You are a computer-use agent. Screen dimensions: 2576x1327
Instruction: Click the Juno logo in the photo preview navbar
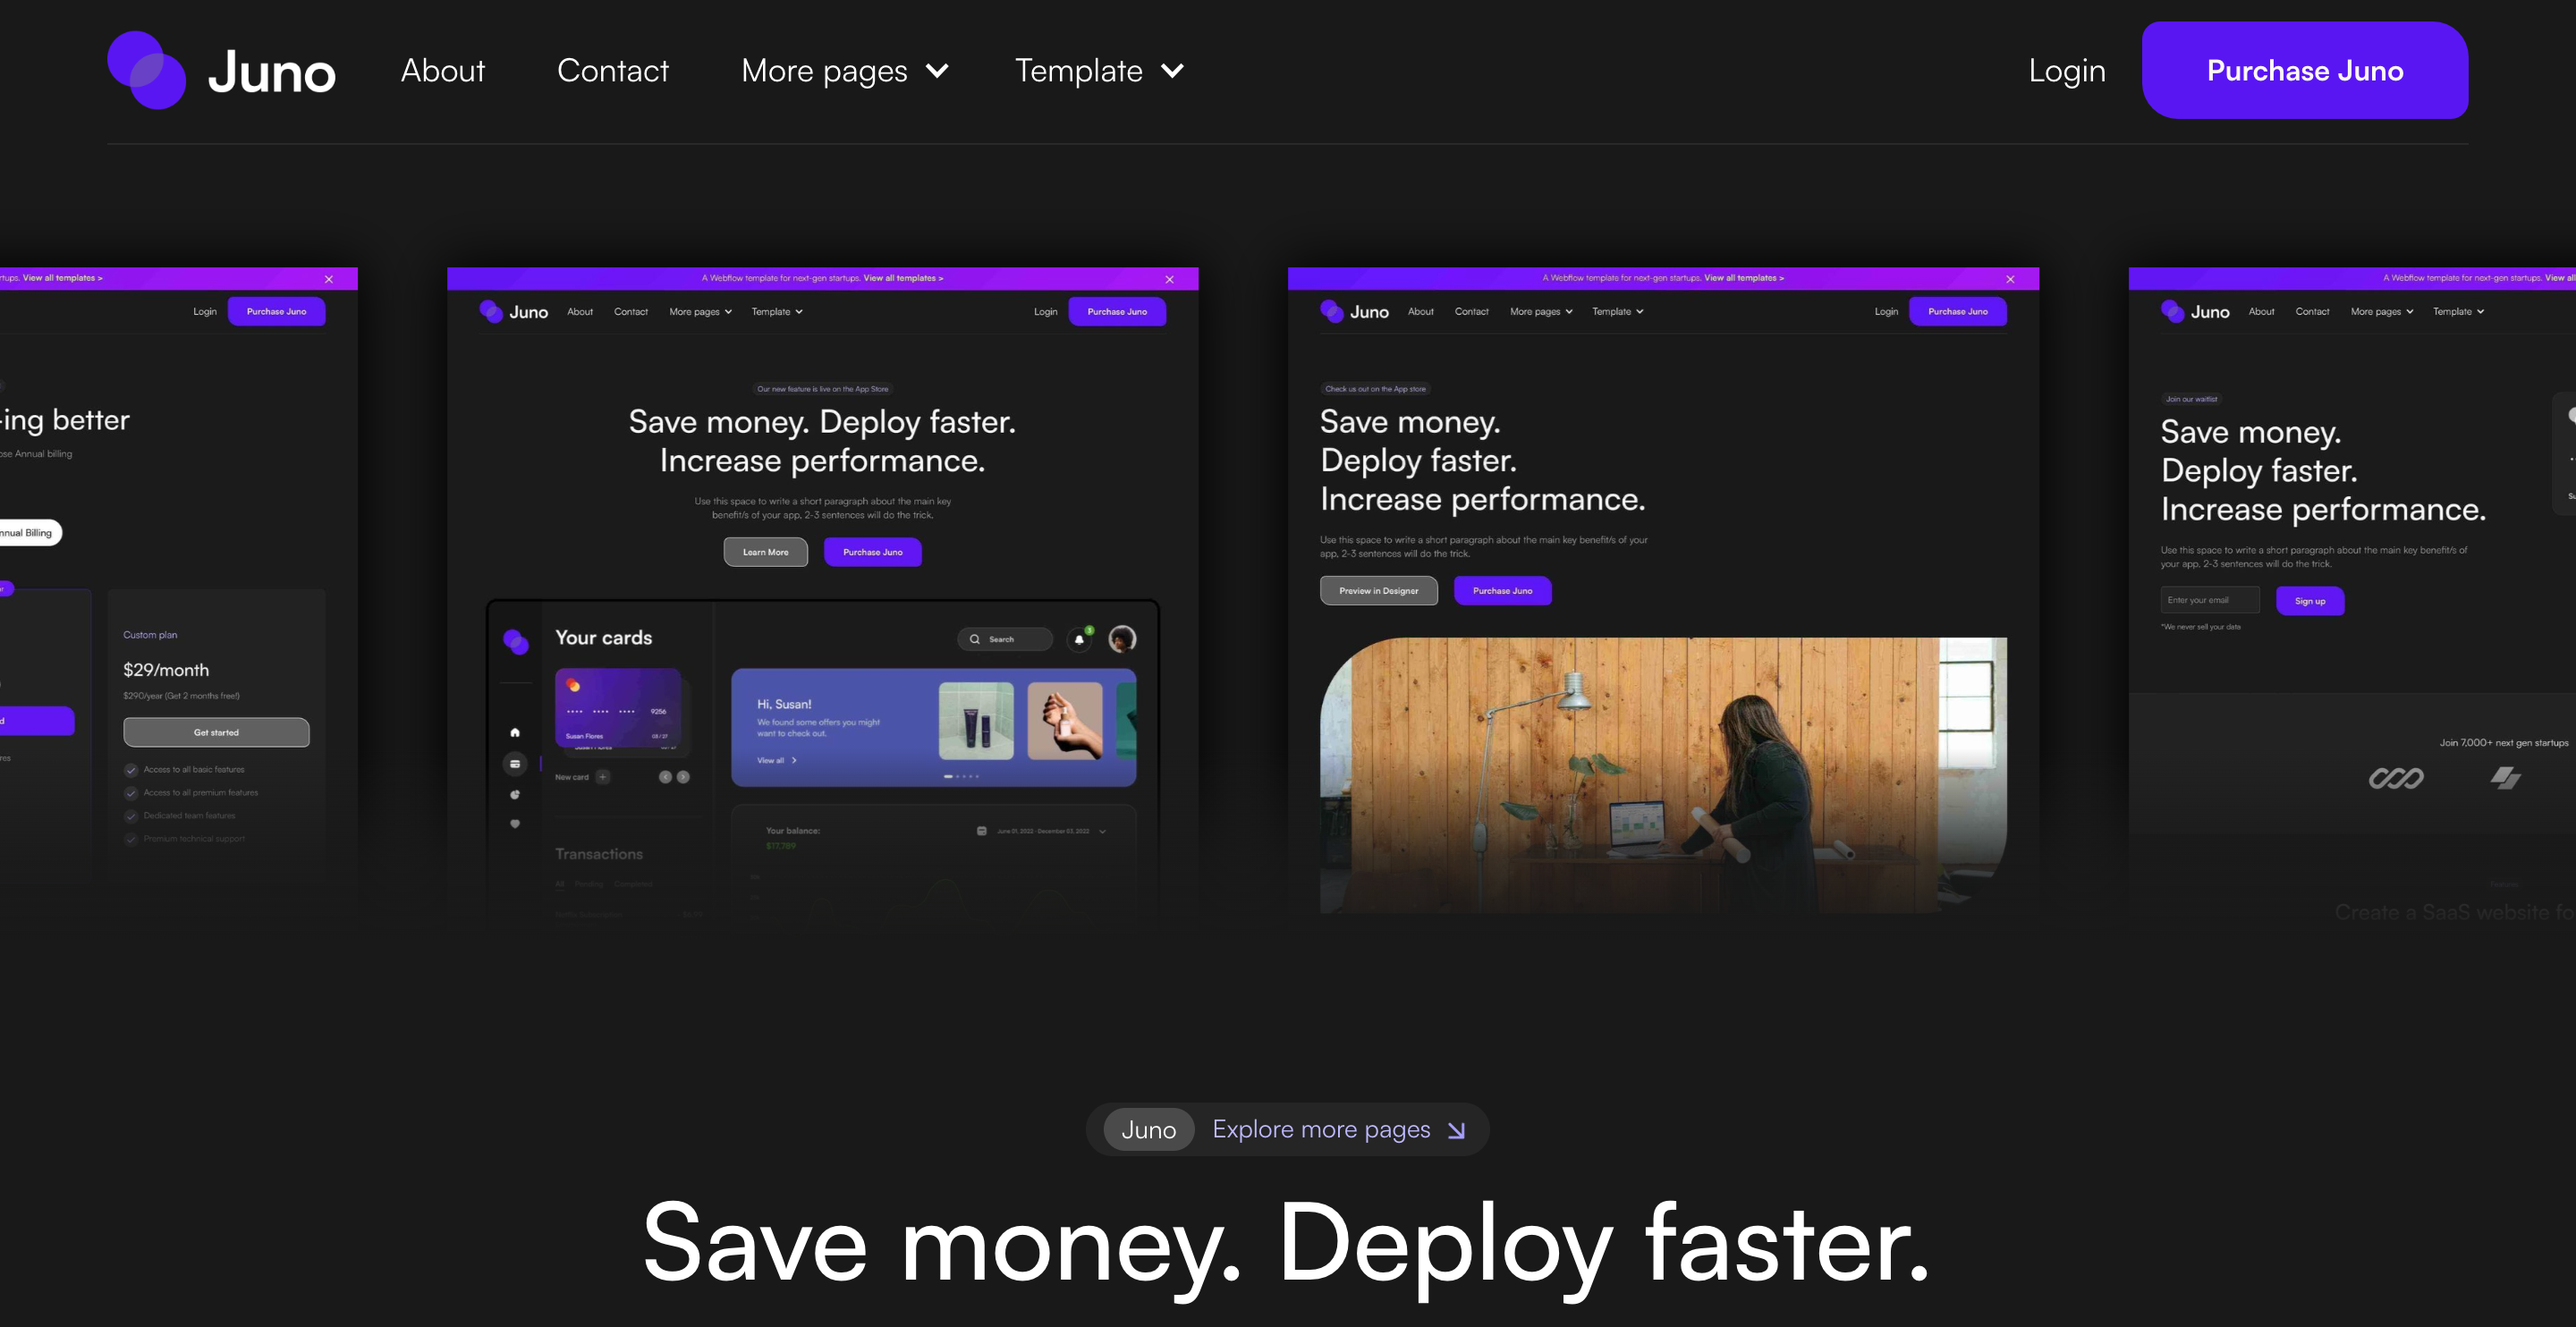click(x=1354, y=312)
